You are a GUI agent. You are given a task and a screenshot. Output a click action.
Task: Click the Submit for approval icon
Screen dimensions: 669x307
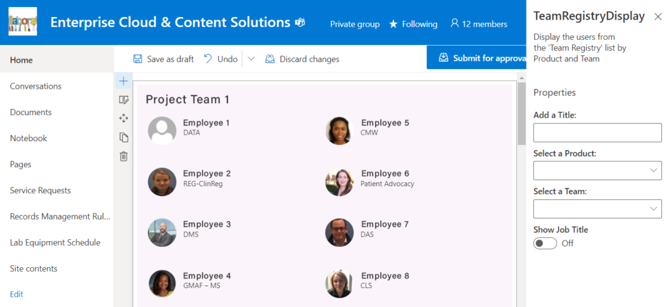click(x=444, y=57)
